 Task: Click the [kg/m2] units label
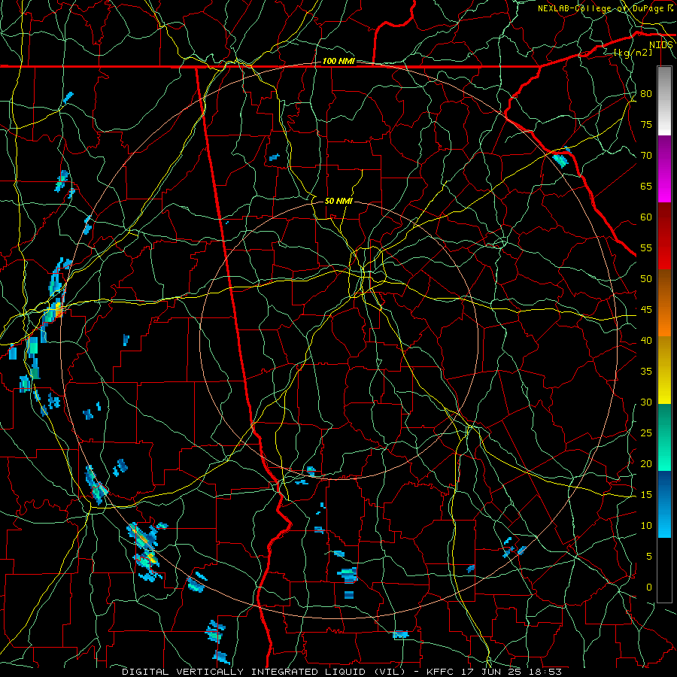coord(633,53)
